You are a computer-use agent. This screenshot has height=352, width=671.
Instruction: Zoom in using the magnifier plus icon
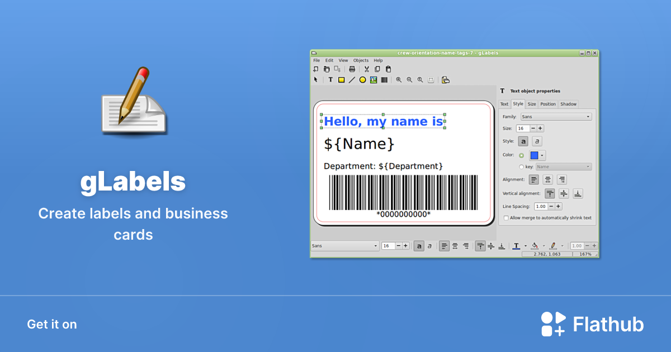pyautogui.click(x=399, y=80)
